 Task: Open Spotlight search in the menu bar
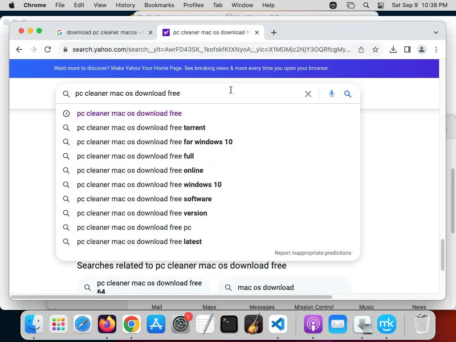366,5
